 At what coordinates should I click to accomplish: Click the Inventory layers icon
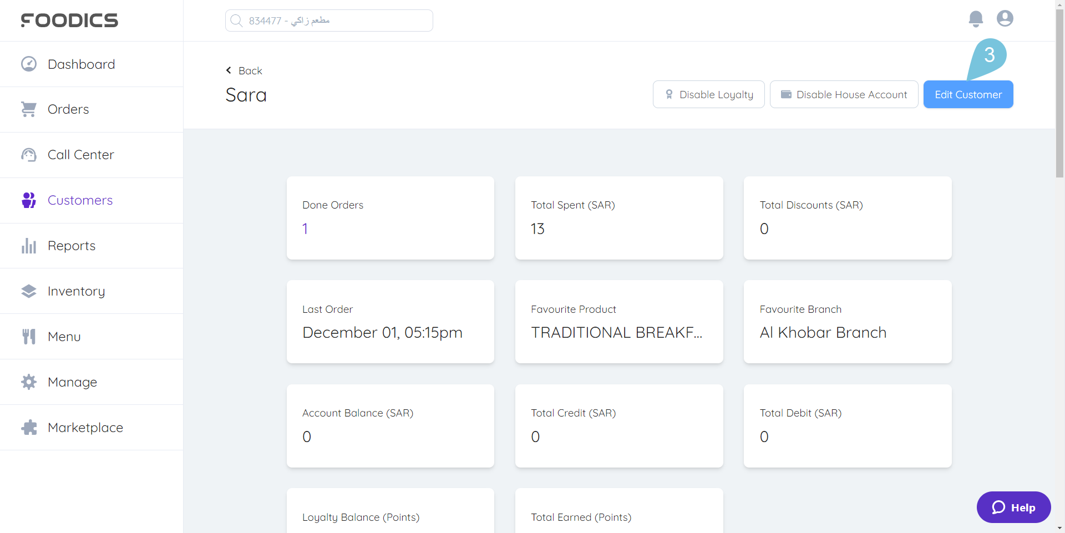pos(29,291)
